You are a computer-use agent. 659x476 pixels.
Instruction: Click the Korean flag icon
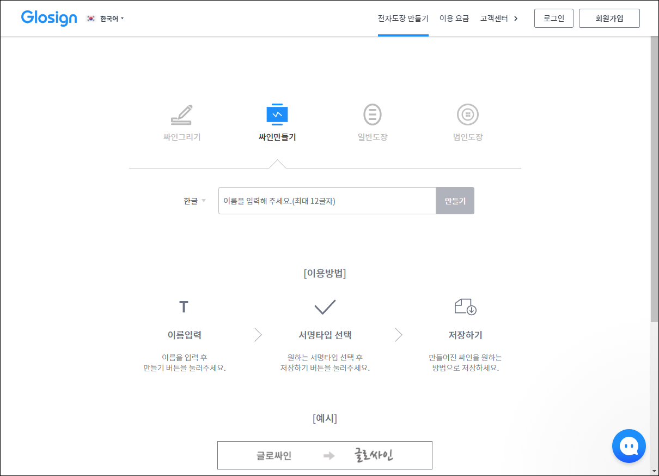[91, 19]
